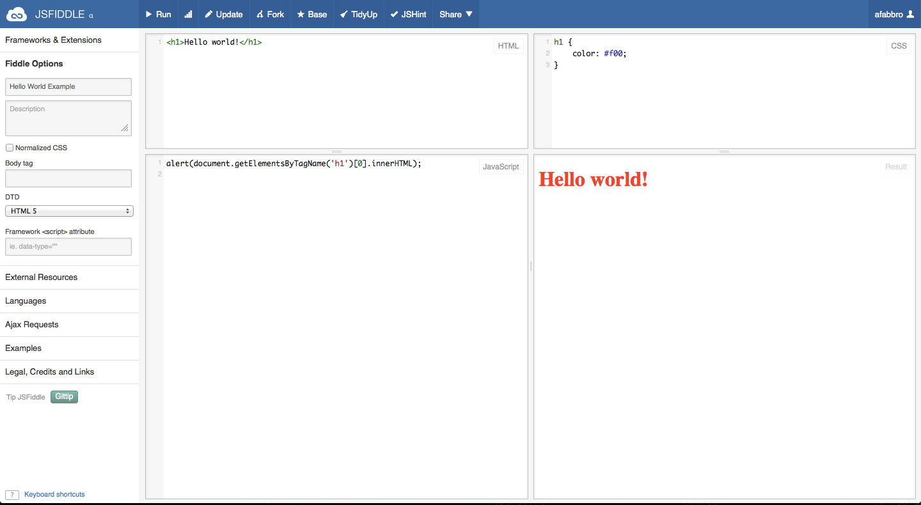Expand the External Resources section
This screenshot has height=505, width=921.
(x=69, y=277)
